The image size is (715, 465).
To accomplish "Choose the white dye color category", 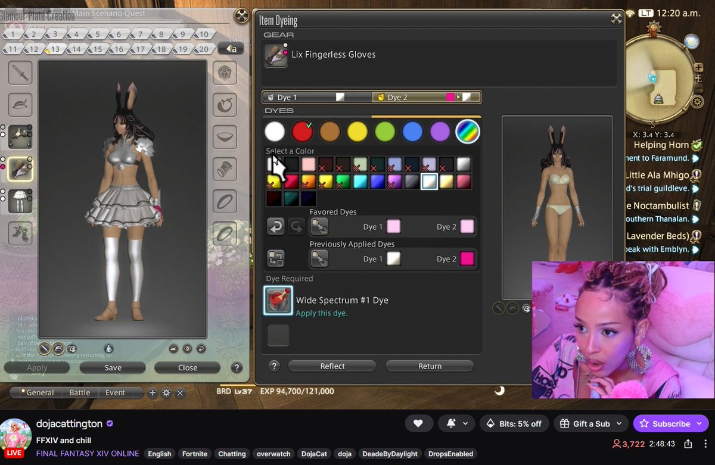I will click(x=275, y=132).
